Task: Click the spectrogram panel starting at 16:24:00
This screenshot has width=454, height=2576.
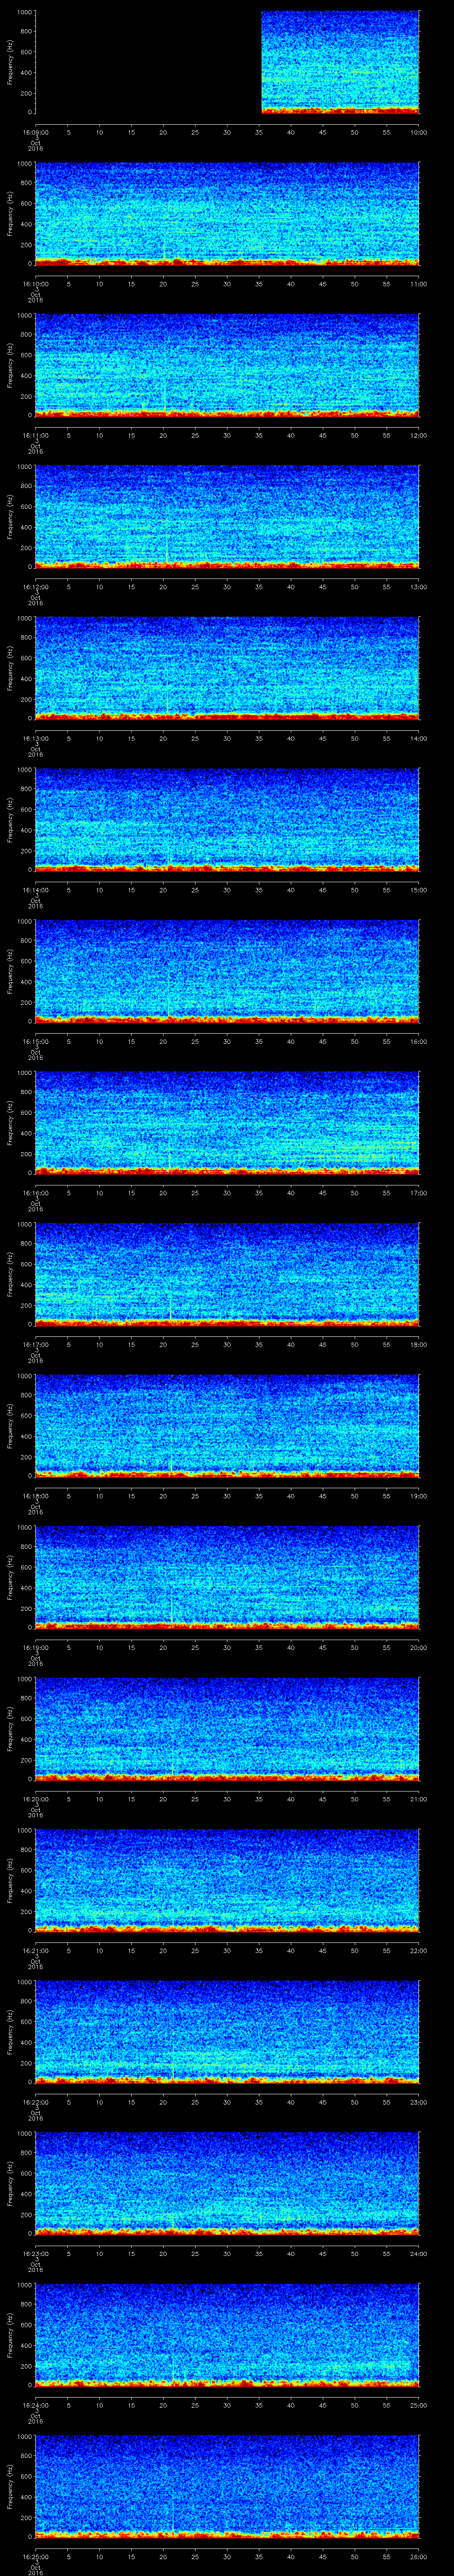Action: (227, 2335)
